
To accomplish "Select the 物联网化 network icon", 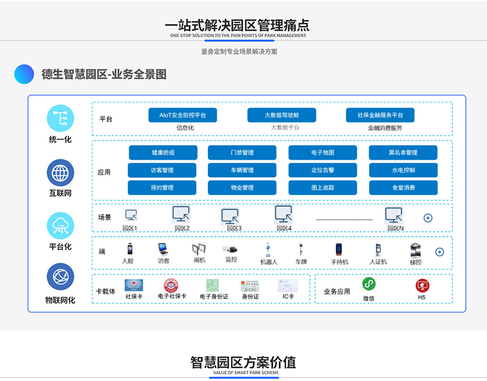I will 60,277.
